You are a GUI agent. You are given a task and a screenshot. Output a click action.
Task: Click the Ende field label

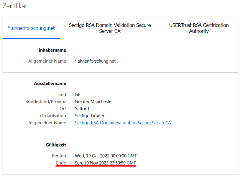tap(61, 163)
